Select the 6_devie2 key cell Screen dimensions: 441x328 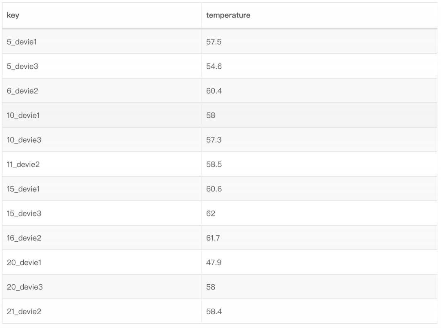coord(22,90)
